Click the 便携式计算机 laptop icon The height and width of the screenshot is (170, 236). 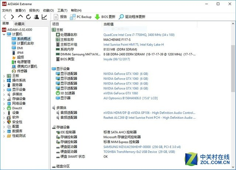14,66
